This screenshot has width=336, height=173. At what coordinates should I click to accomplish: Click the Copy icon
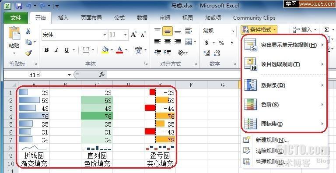click(x=28, y=42)
